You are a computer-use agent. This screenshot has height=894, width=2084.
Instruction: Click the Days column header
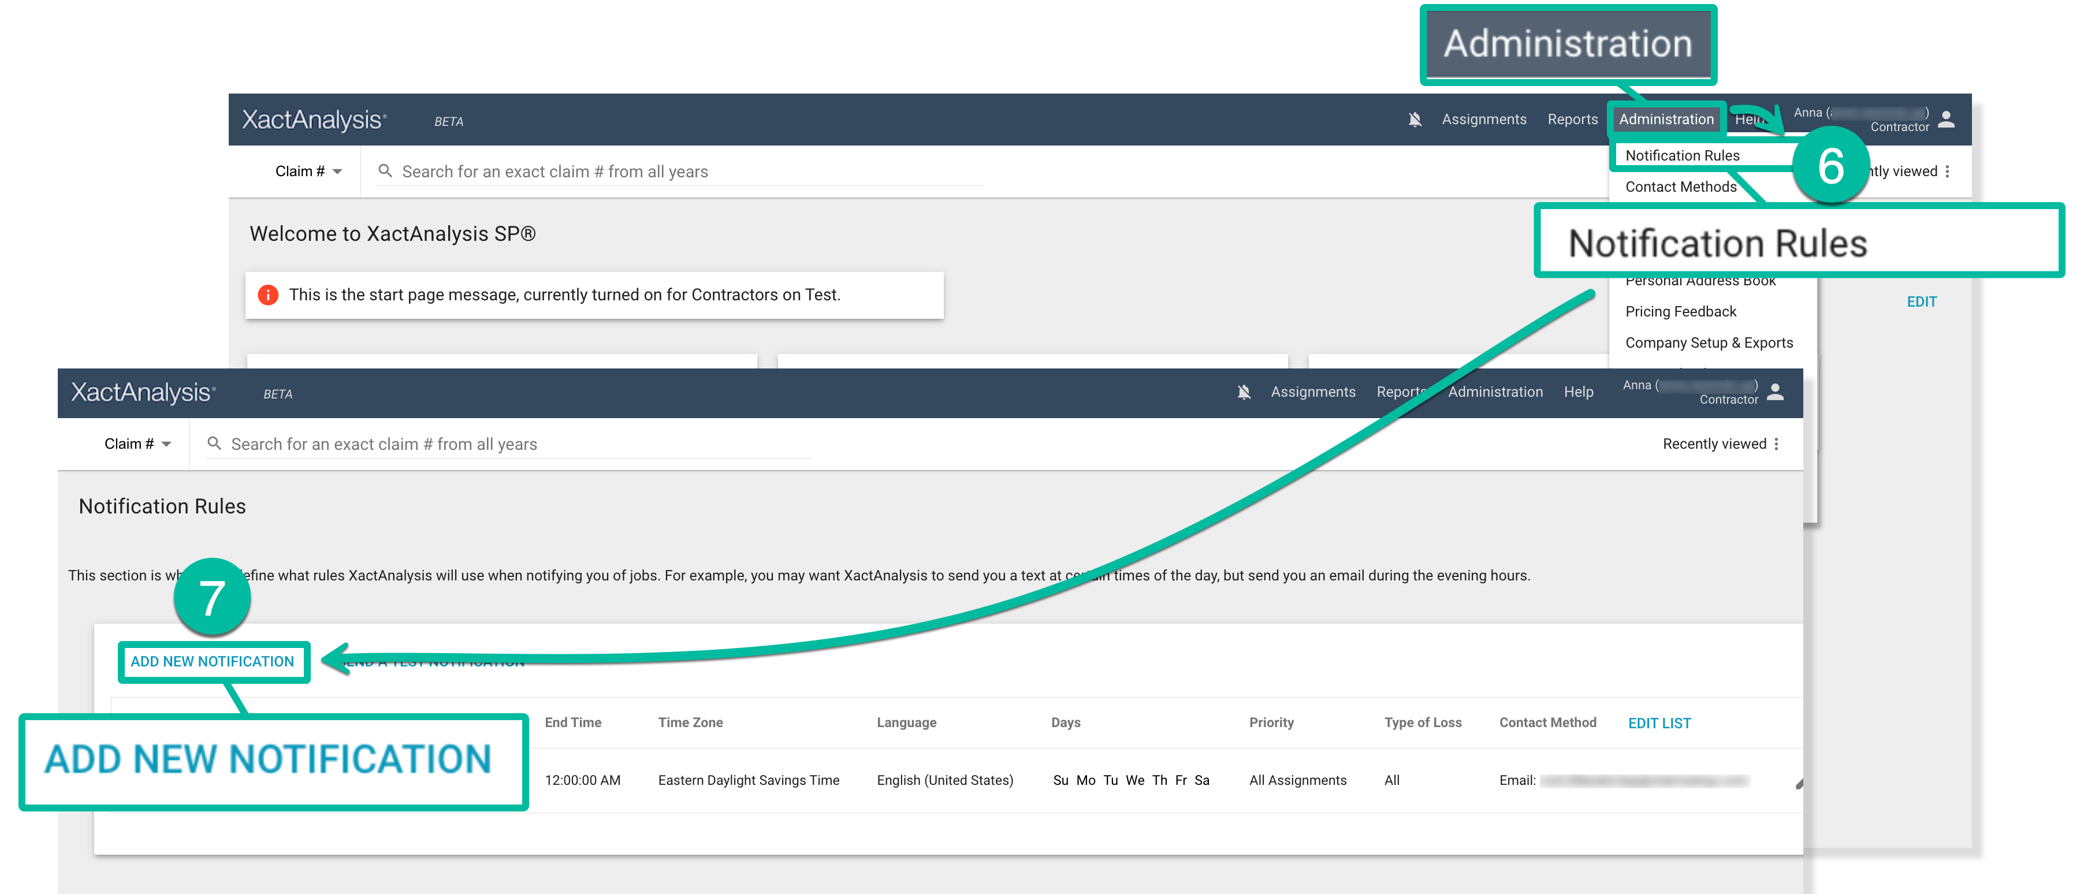coord(1066,722)
